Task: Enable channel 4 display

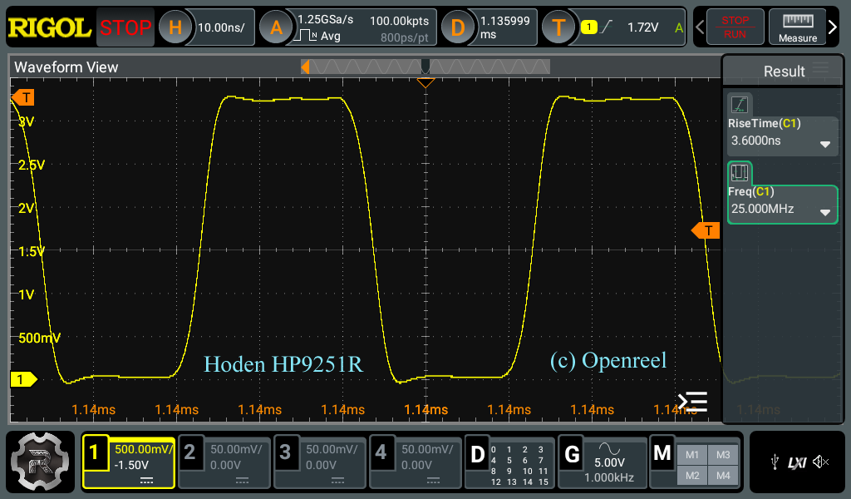Action: pyautogui.click(x=416, y=463)
